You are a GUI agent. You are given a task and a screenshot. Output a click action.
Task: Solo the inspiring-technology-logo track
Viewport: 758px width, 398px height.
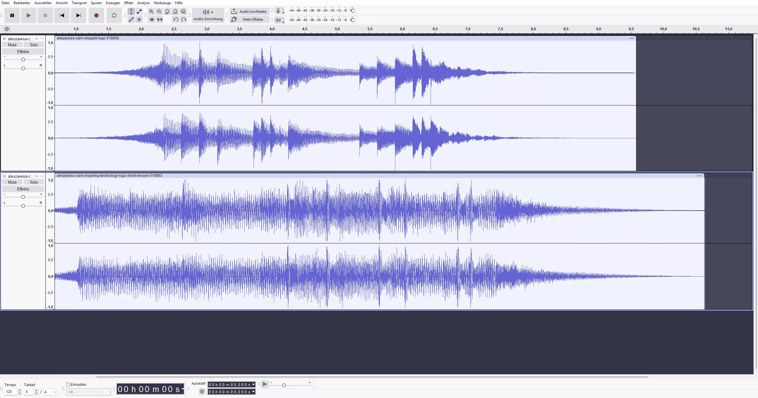34,182
